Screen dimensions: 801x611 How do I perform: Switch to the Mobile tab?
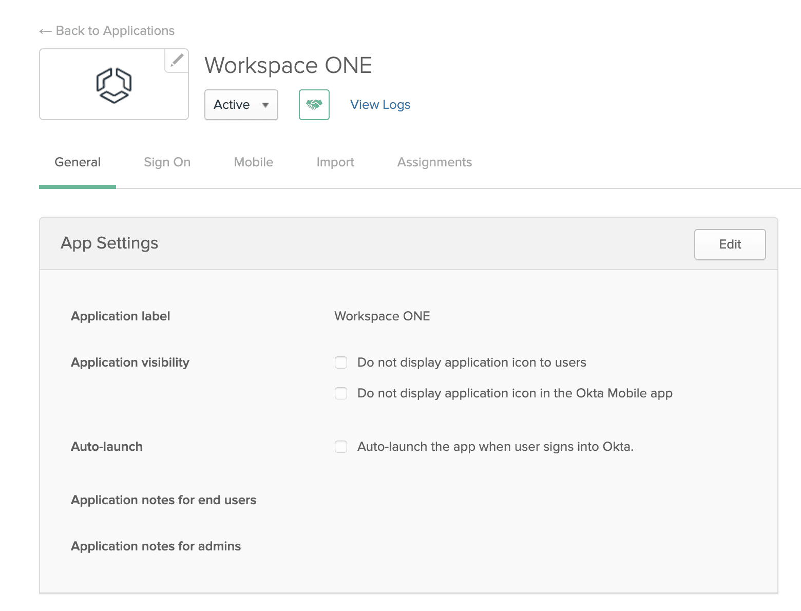pyautogui.click(x=254, y=162)
